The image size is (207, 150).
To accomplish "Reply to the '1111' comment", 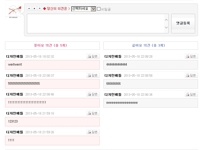I will (93, 132).
